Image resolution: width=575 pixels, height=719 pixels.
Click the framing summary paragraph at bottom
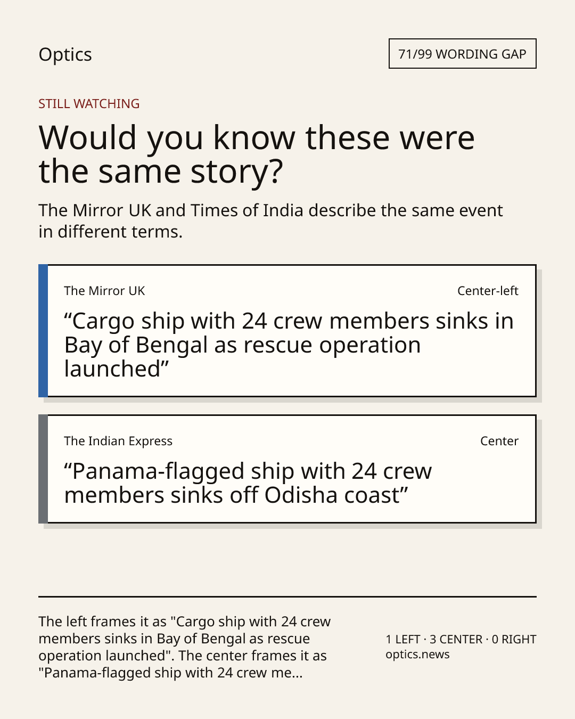click(184, 647)
